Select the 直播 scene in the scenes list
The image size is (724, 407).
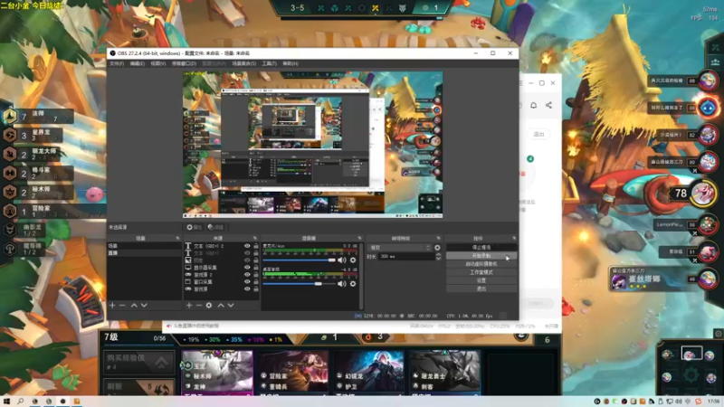(x=144, y=253)
